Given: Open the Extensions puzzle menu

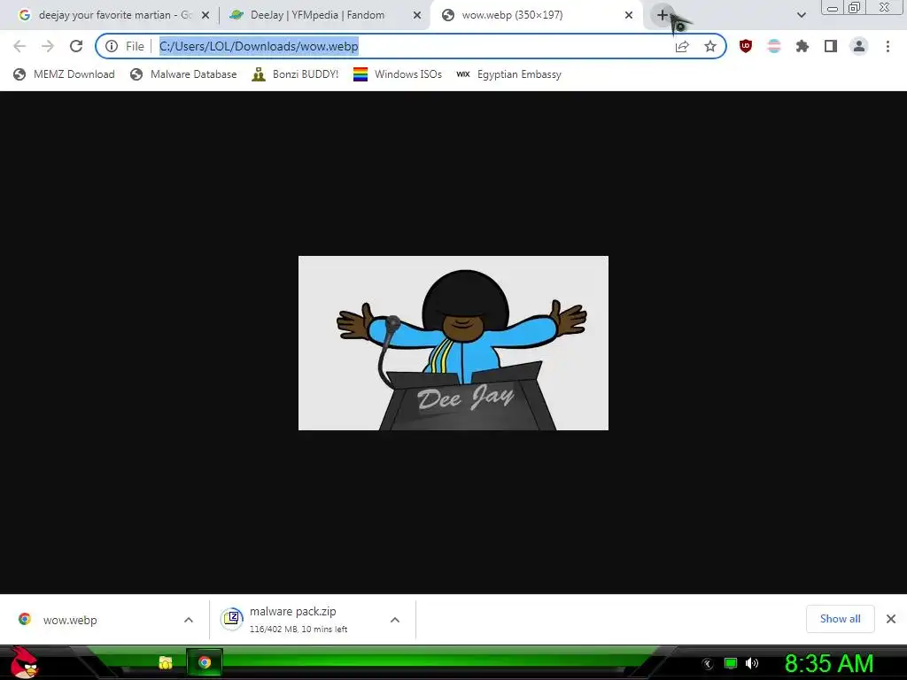Looking at the screenshot, I should pos(802,46).
